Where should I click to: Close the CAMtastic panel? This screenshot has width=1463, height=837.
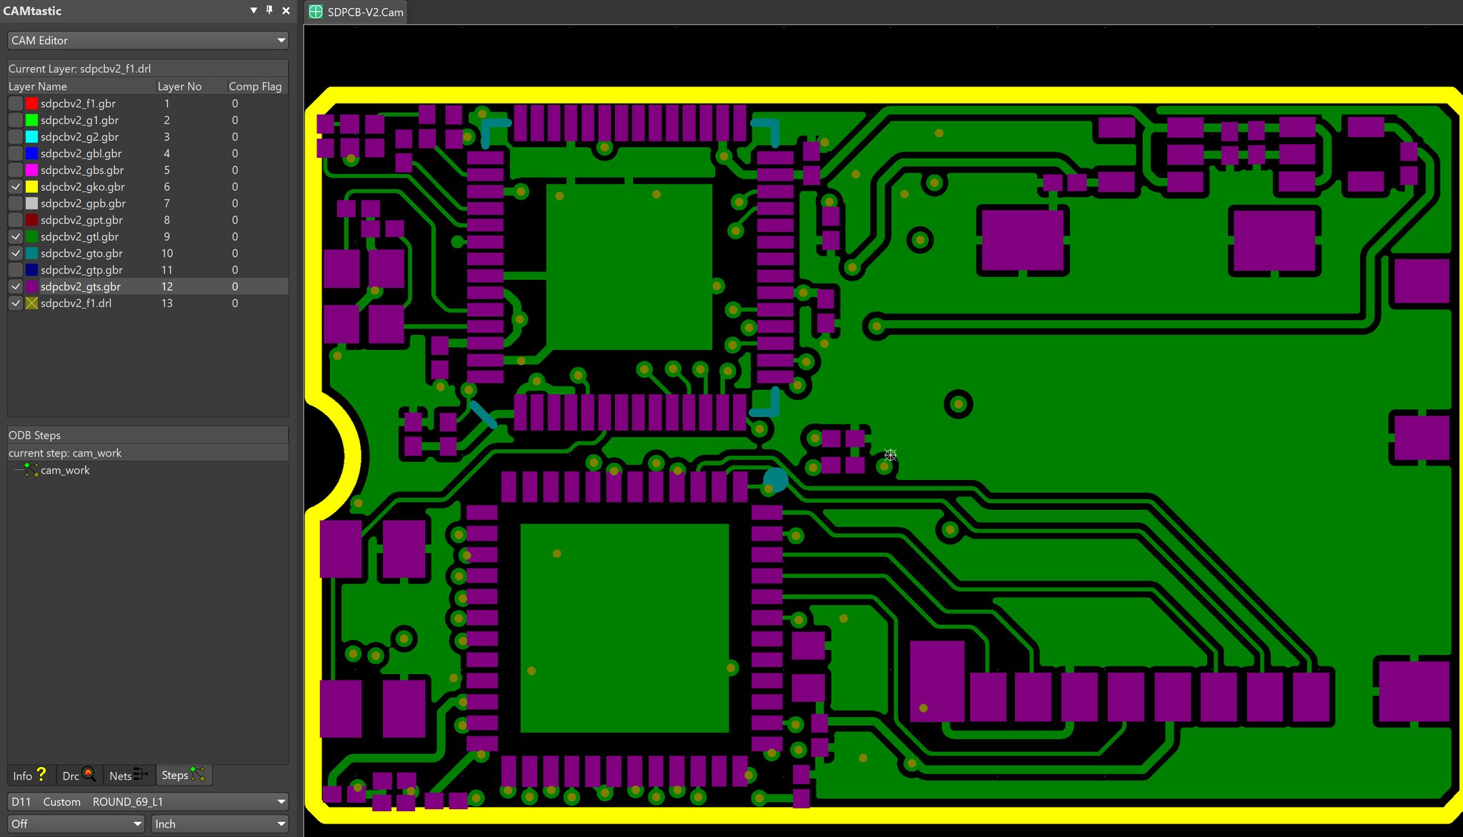286,11
